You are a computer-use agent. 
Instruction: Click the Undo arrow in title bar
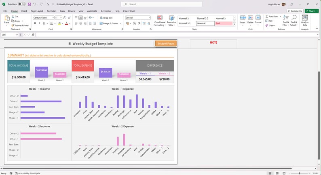[x=34, y=4]
